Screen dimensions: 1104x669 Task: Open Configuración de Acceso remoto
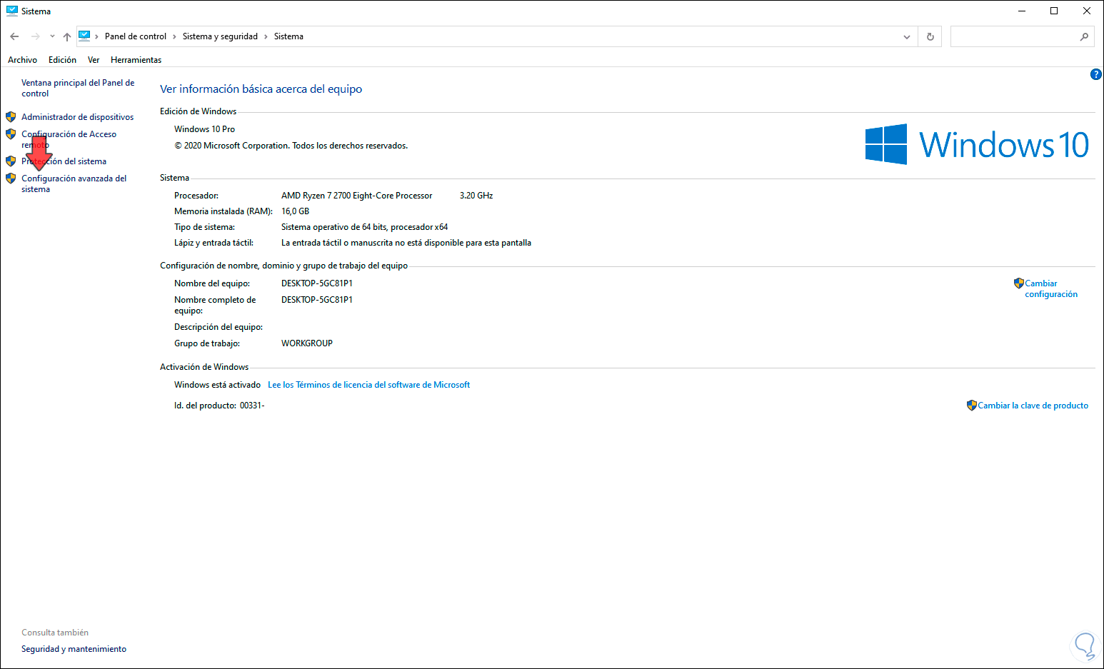(x=69, y=139)
